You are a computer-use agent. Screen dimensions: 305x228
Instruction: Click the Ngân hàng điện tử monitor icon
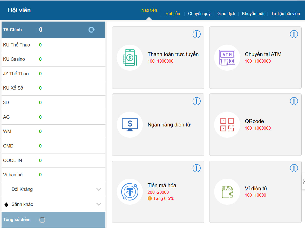pyautogui.click(x=130, y=125)
